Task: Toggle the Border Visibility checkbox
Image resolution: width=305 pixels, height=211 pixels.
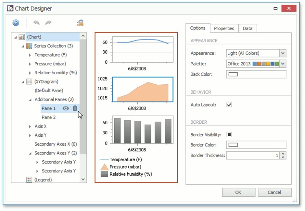Action: tap(229, 135)
